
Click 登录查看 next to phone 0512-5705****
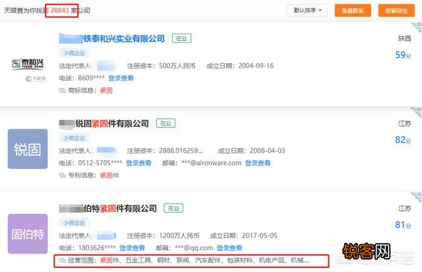click(138, 163)
